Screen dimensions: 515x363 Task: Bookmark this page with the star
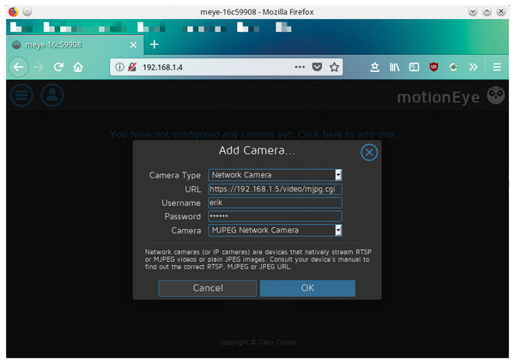click(x=334, y=67)
